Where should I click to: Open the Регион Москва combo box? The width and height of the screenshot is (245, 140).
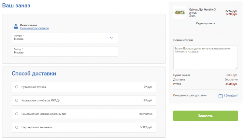[62, 38]
